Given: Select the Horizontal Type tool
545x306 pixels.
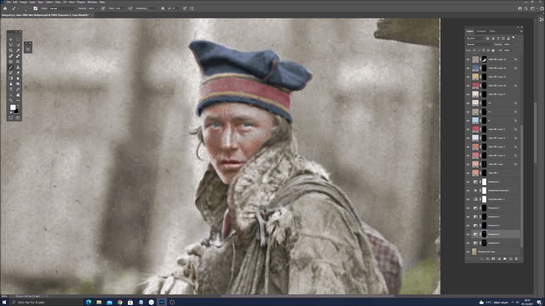Looking at the screenshot, I should (11, 89).
